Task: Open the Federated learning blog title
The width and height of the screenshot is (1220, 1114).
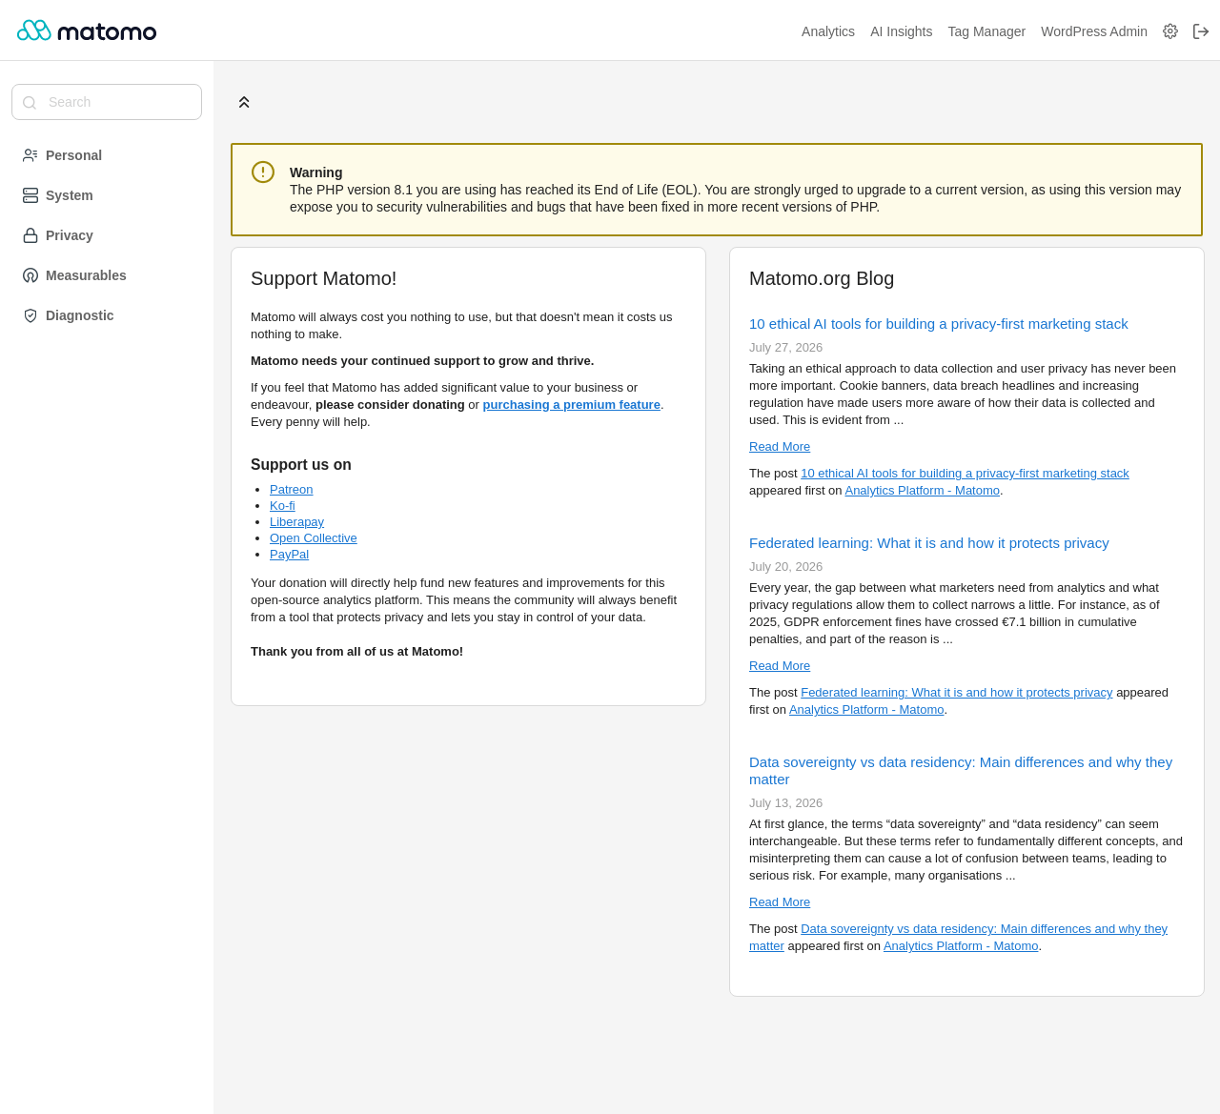Action: (928, 543)
